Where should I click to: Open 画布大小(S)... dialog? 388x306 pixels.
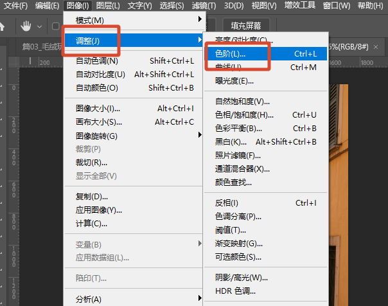pyautogui.click(x=134, y=122)
